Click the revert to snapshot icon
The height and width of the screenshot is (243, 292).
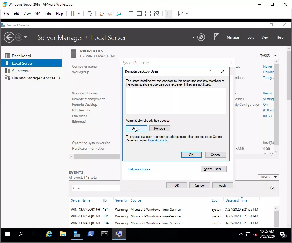(x=110, y=14)
